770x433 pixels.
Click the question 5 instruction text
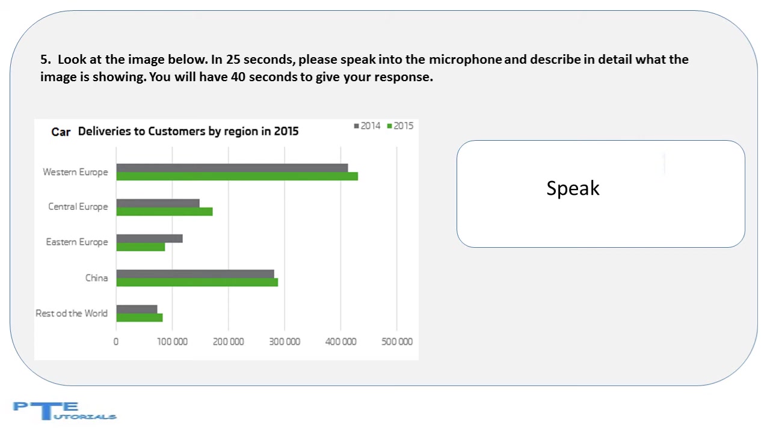pos(365,68)
